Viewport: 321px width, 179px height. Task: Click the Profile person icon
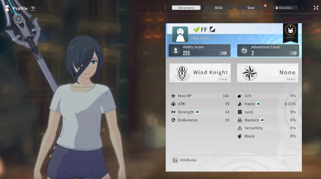[x=7, y=8]
